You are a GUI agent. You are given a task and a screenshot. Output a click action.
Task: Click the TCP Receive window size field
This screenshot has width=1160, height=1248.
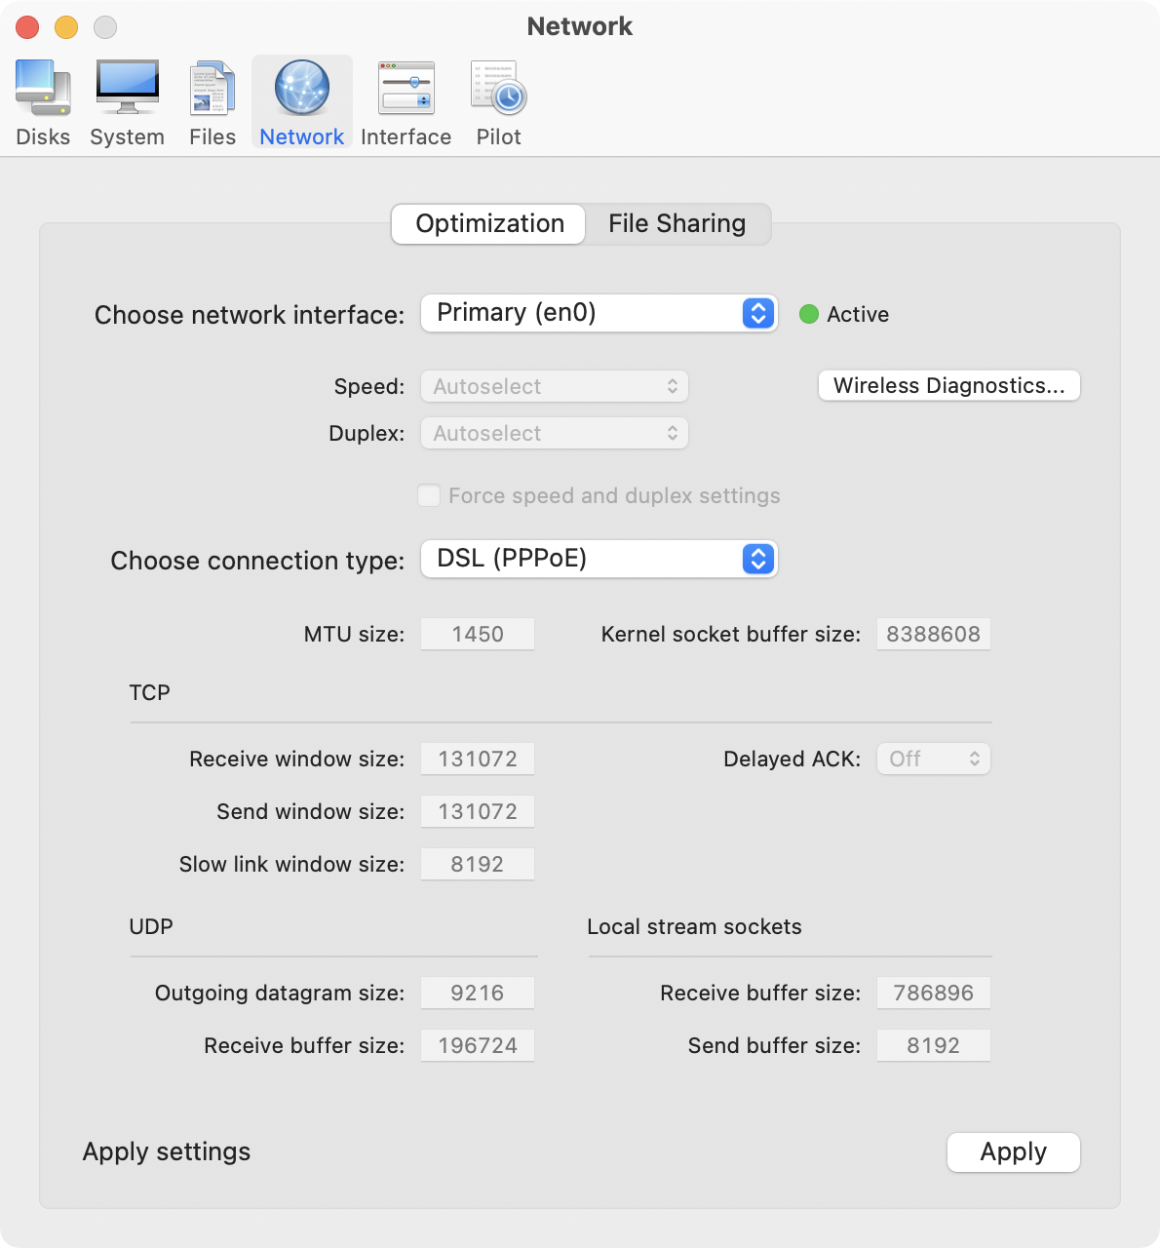pyautogui.click(x=478, y=759)
